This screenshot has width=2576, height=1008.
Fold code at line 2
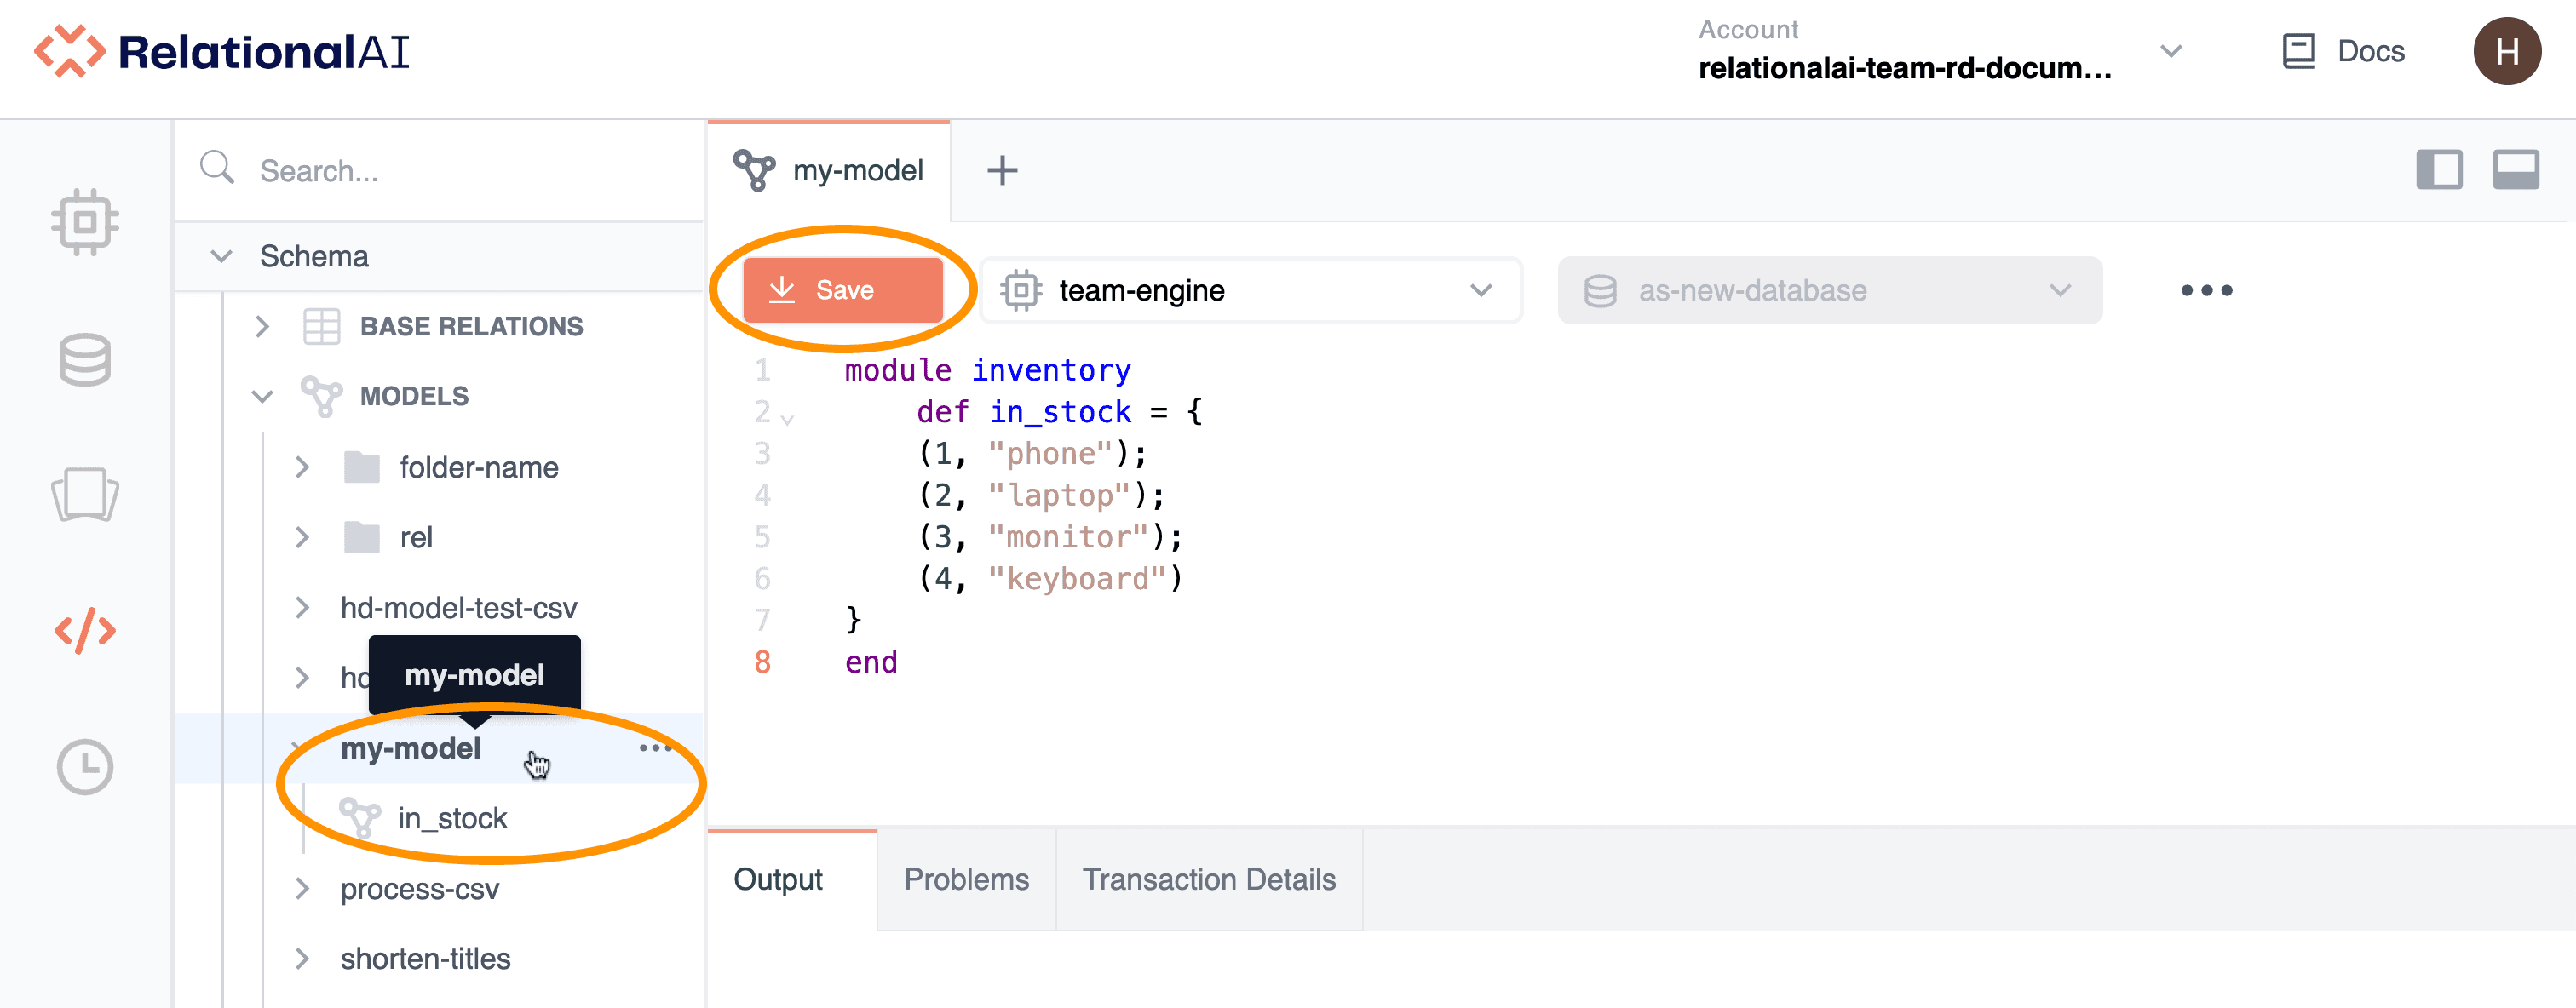click(x=788, y=420)
